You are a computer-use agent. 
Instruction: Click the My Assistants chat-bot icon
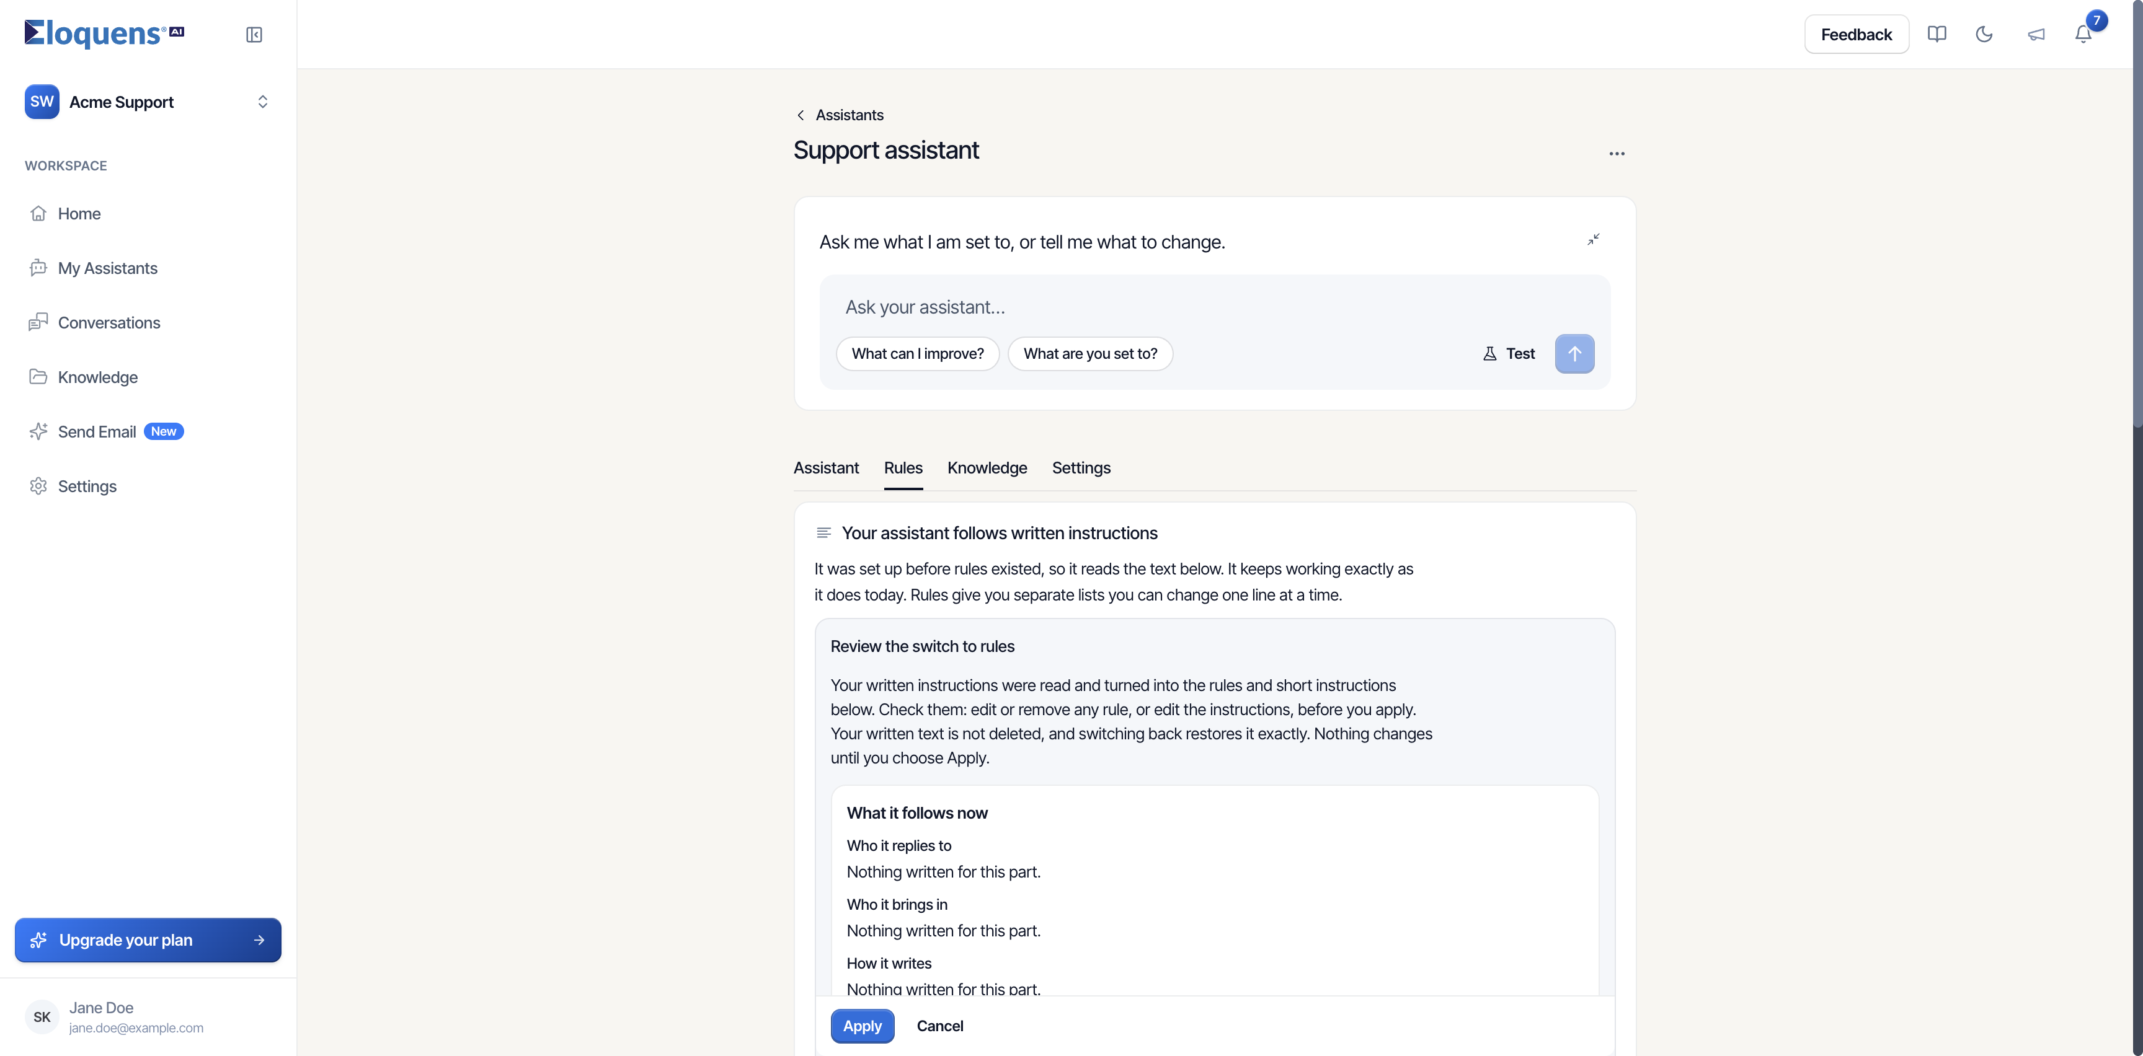(x=38, y=268)
